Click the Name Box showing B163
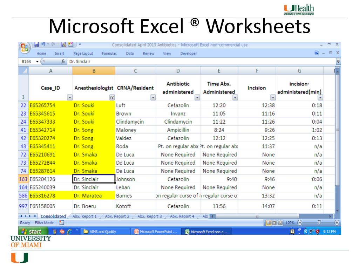The width and height of the screenshot is (359, 269). pyautogui.click(x=27, y=62)
